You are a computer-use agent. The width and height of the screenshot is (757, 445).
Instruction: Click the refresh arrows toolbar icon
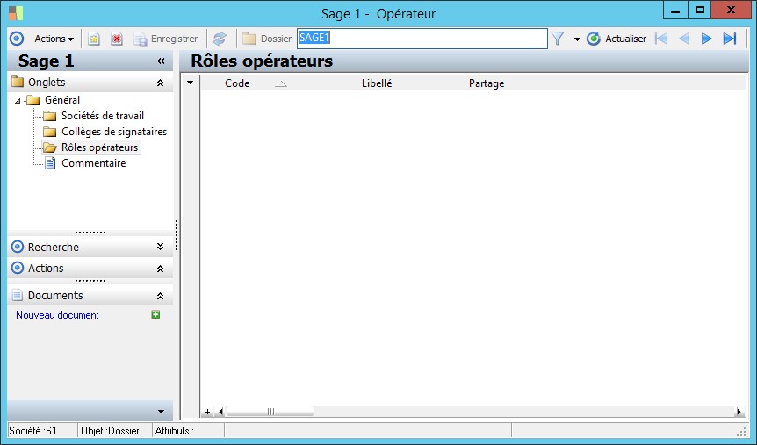pos(220,39)
